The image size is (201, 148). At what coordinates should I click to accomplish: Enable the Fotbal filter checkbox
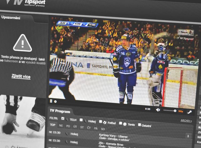click(100, 122)
